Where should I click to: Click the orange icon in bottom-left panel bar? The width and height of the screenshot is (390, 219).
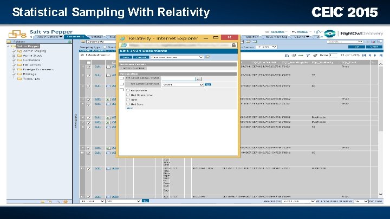[66, 202]
